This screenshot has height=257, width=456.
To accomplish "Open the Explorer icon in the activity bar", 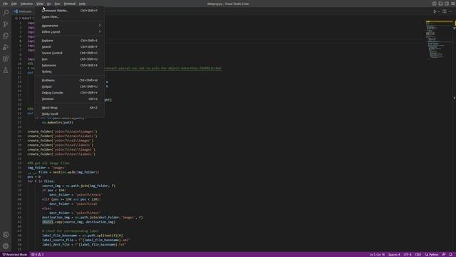I will 6,36.
